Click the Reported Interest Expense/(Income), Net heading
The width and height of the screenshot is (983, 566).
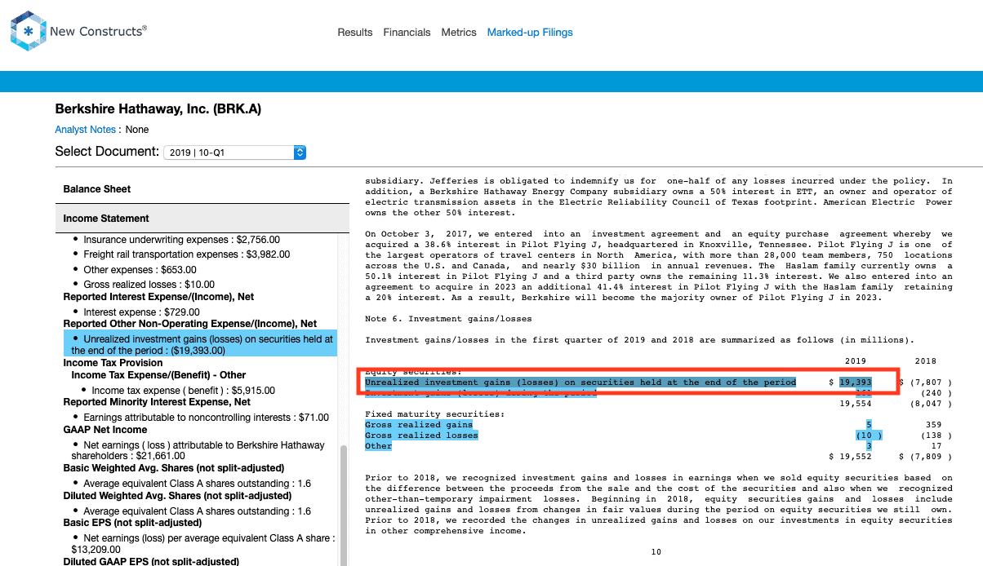158,297
